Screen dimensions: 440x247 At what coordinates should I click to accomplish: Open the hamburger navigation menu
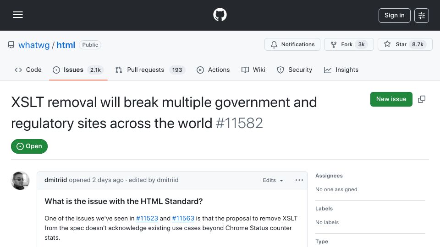click(x=18, y=15)
